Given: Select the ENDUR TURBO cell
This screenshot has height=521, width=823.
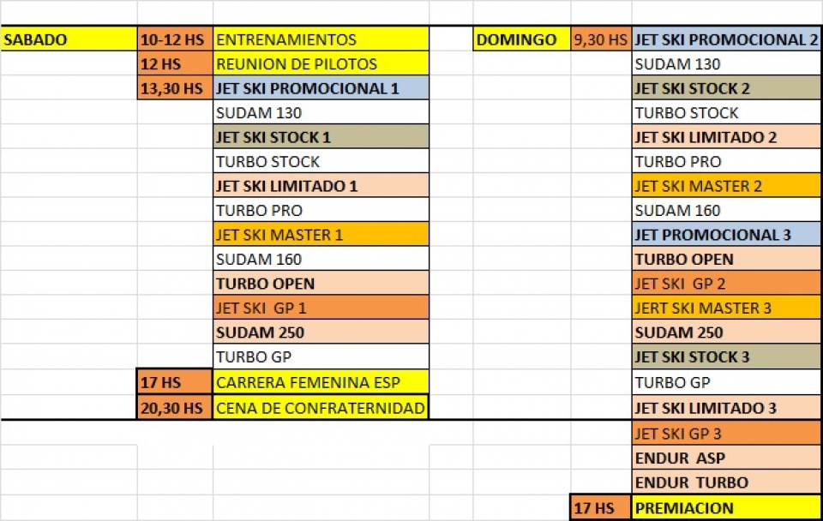Looking at the screenshot, I should [727, 482].
